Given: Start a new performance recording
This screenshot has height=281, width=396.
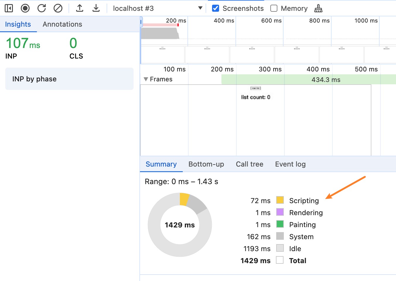Looking at the screenshot, I should click(25, 8).
